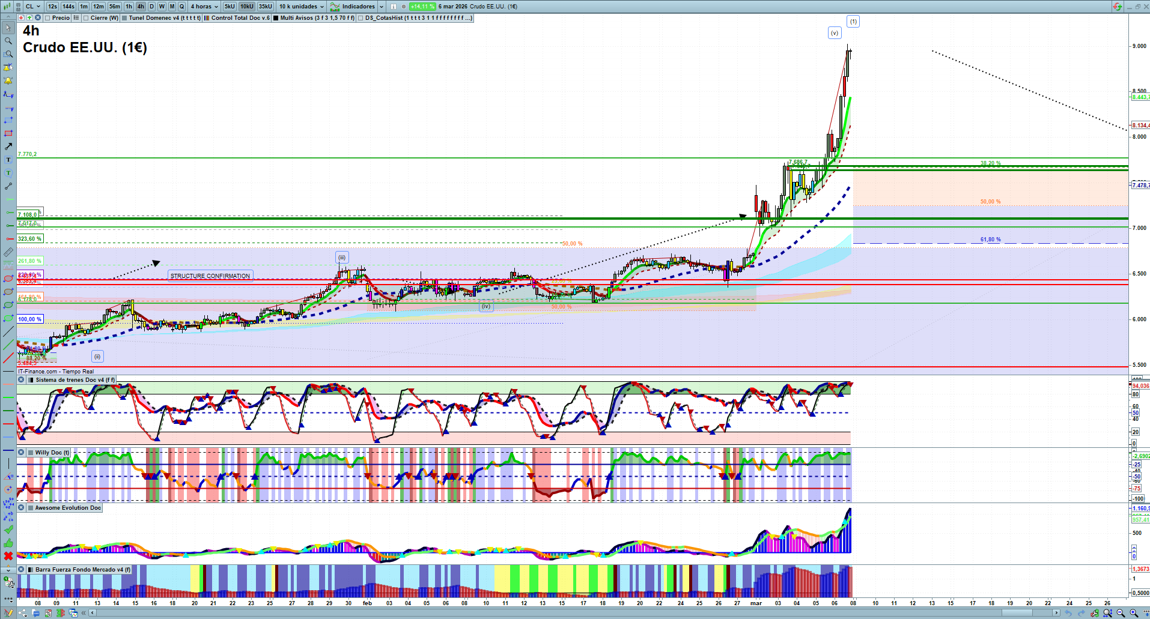The height and width of the screenshot is (619, 1150).
Task: Click the green thumbs-up icon
Action: pyautogui.click(x=8, y=543)
